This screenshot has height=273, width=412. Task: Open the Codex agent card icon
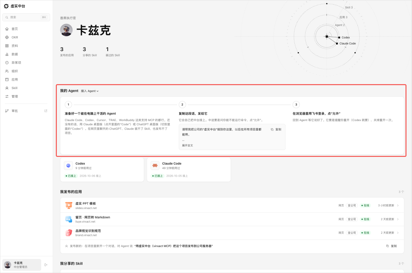click(68, 166)
